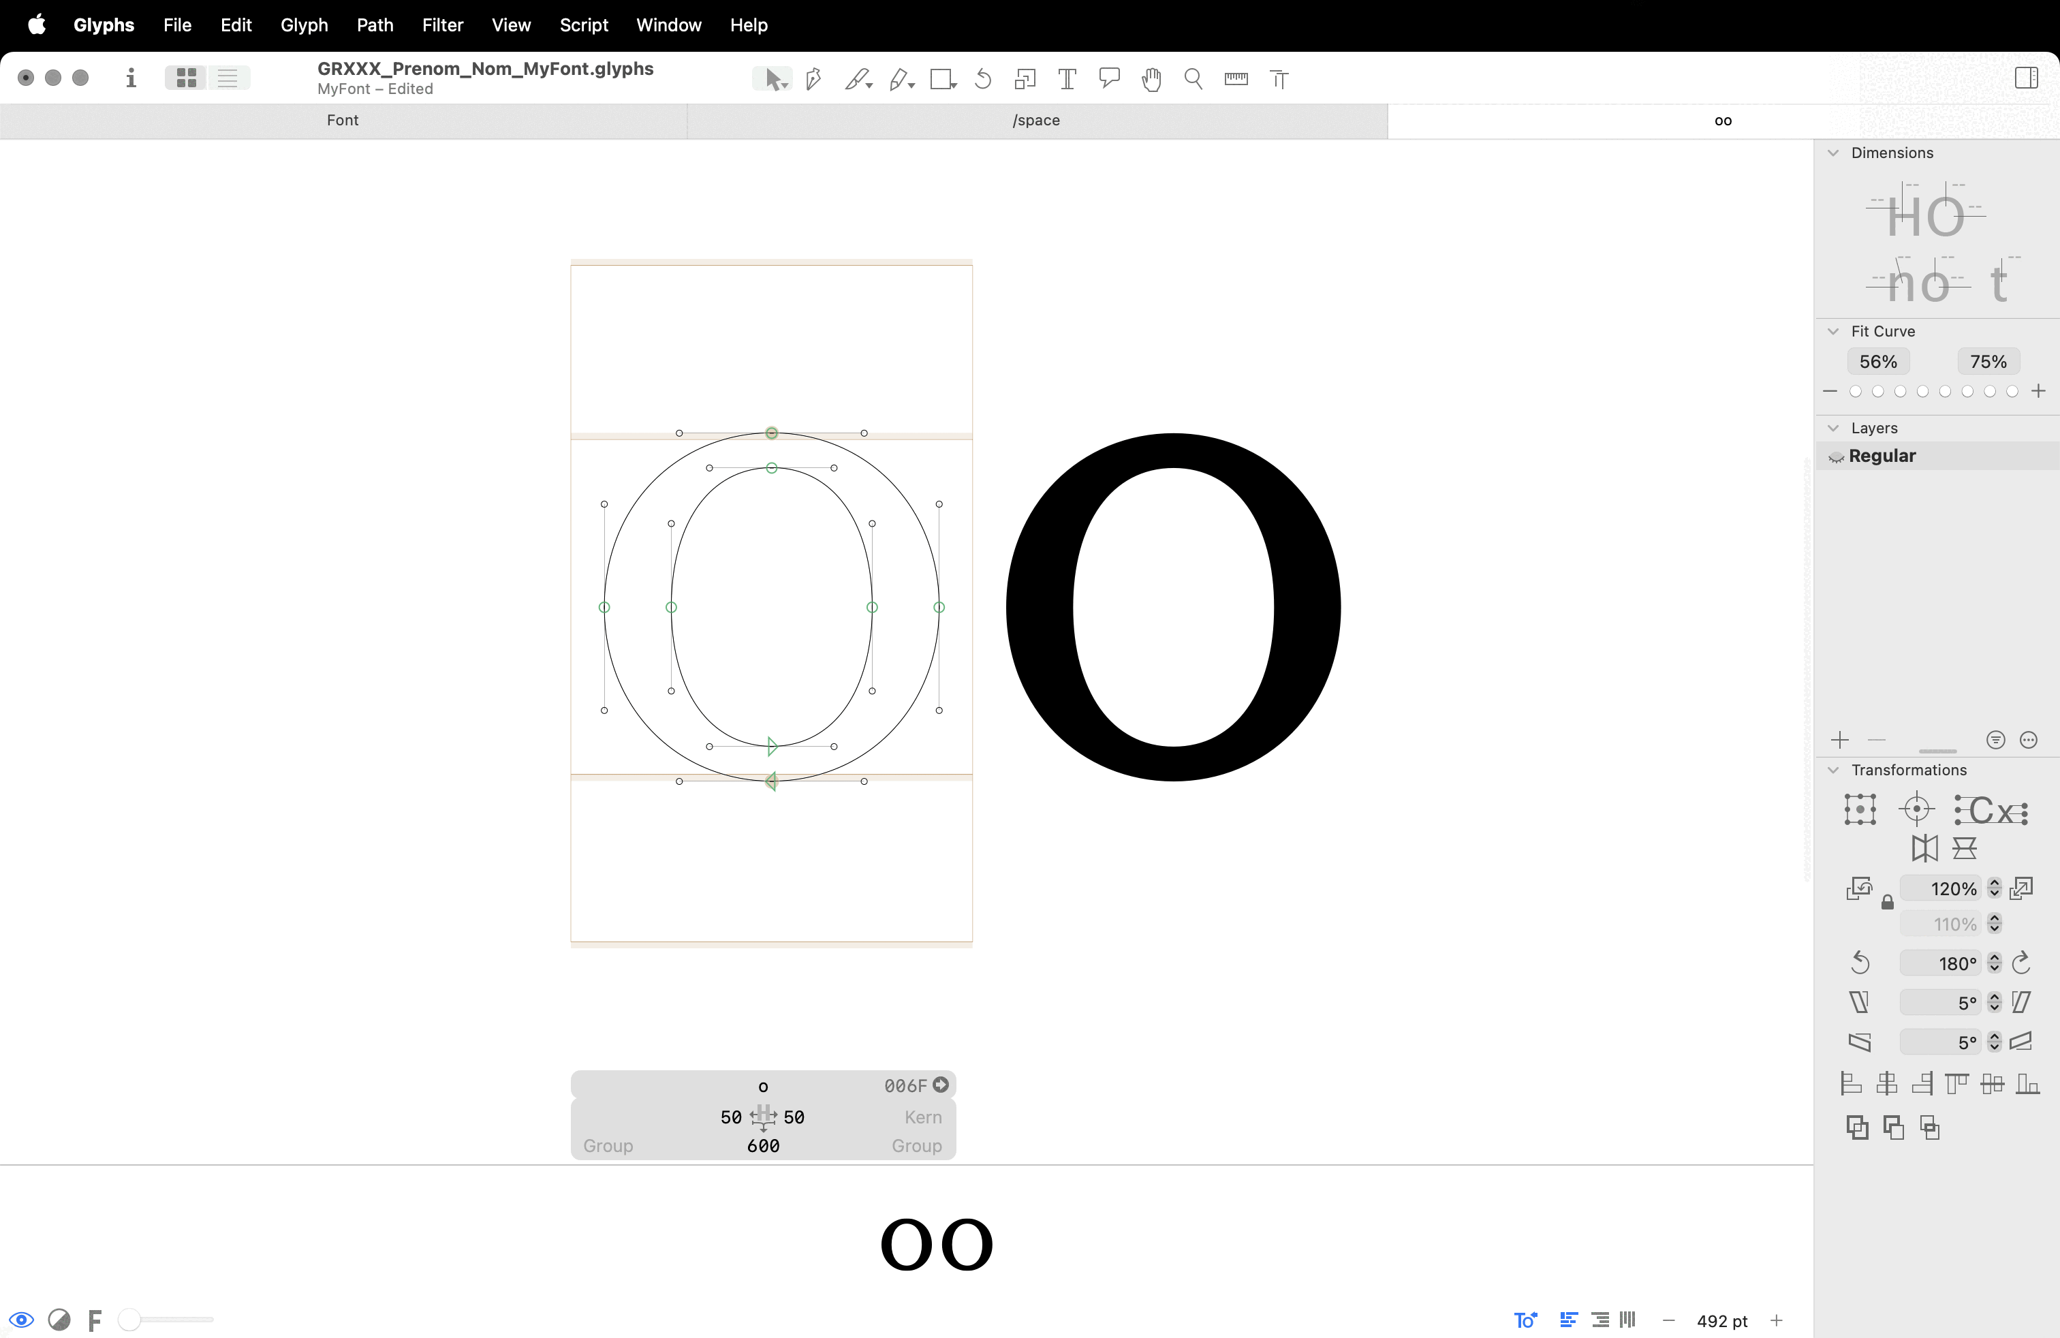The width and height of the screenshot is (2060, 1338).
Task: Select the Draw (Pen) tool
Action: 813,79
